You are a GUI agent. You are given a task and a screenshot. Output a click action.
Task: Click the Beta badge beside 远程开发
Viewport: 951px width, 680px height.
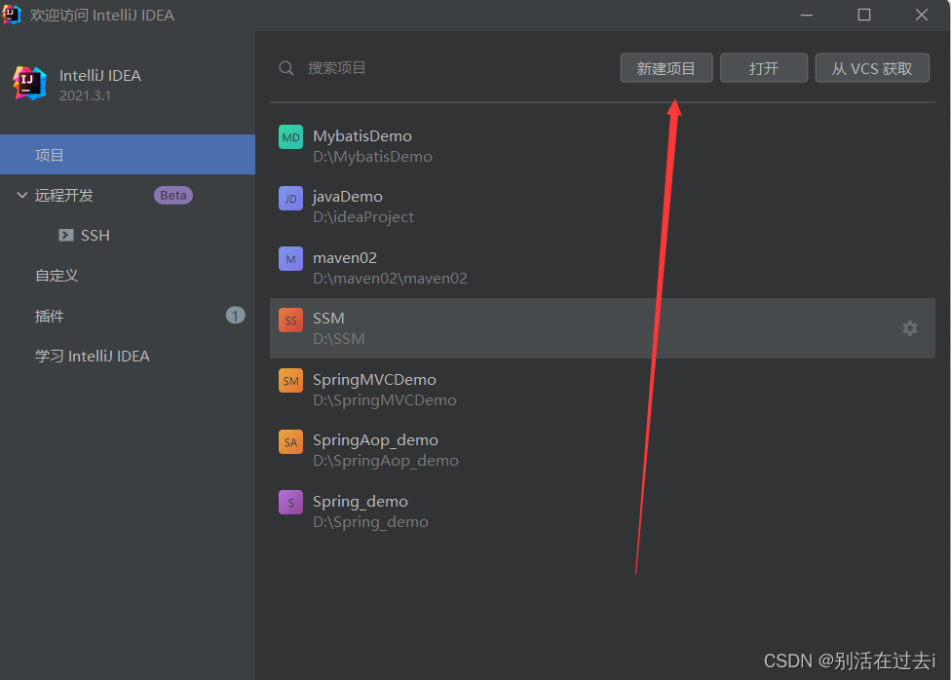coord(173,195)
